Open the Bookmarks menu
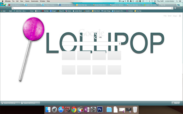This screenshot has width=183, height=114. pos(34,1)
